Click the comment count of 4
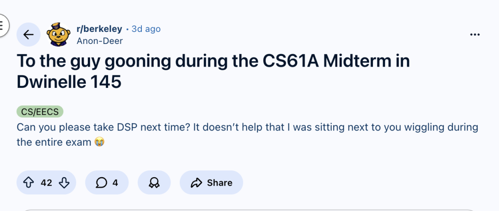 click(115, 183)
